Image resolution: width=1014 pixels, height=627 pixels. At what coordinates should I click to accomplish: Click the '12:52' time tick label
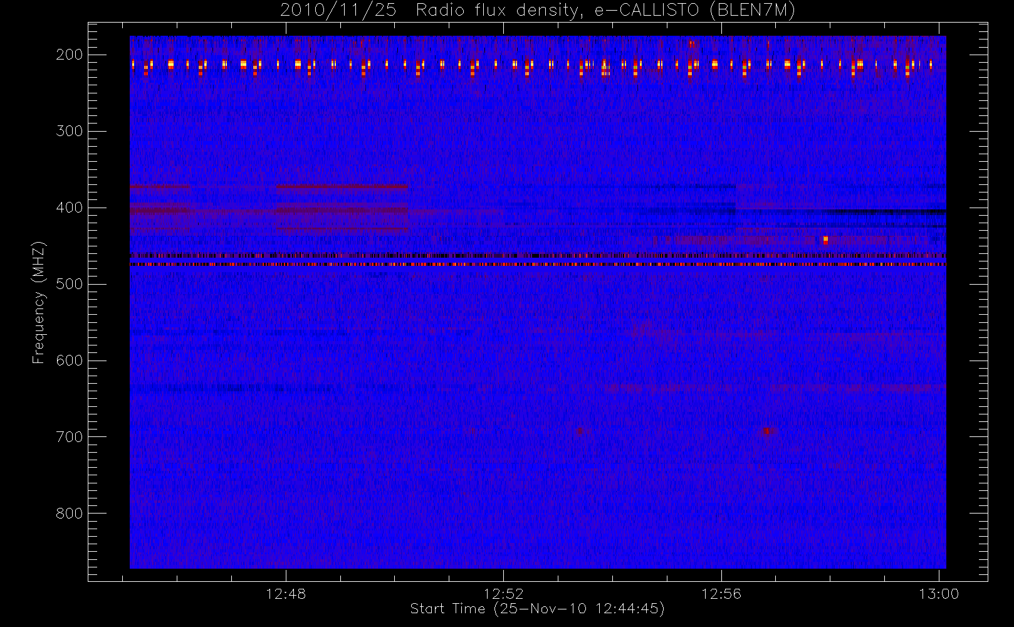coord(503,593)
